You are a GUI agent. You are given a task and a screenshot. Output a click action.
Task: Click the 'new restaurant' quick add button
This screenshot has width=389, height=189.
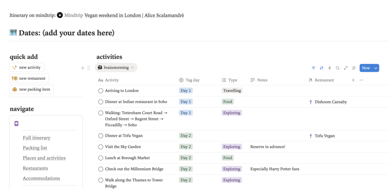[29, 78]
